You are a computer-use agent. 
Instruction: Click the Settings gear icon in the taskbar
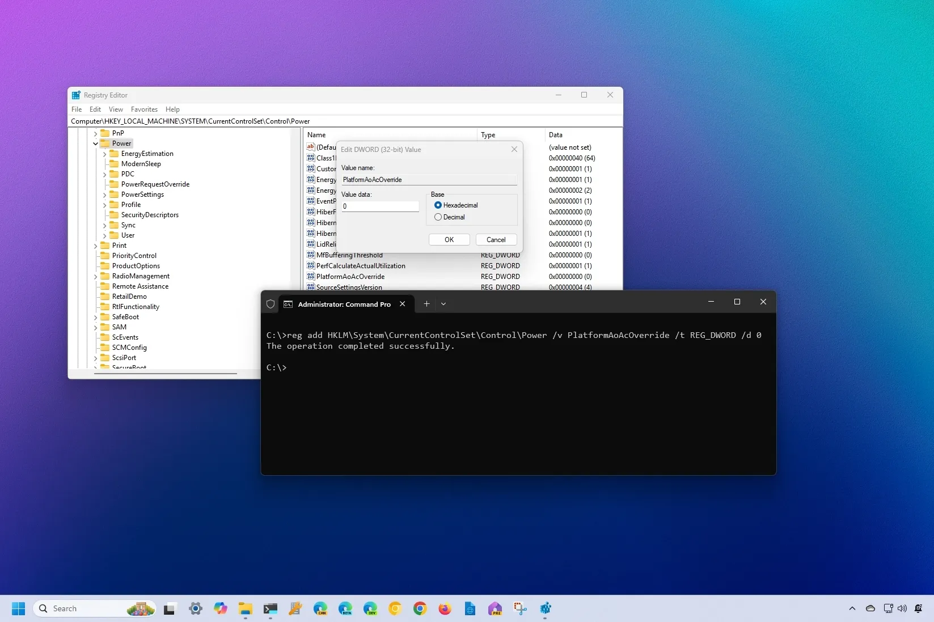196,609
